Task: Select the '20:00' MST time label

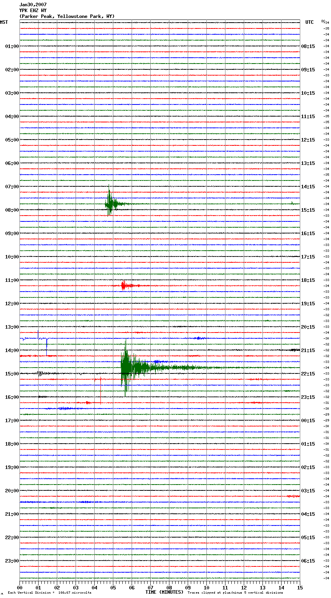Action: [12, 491]
